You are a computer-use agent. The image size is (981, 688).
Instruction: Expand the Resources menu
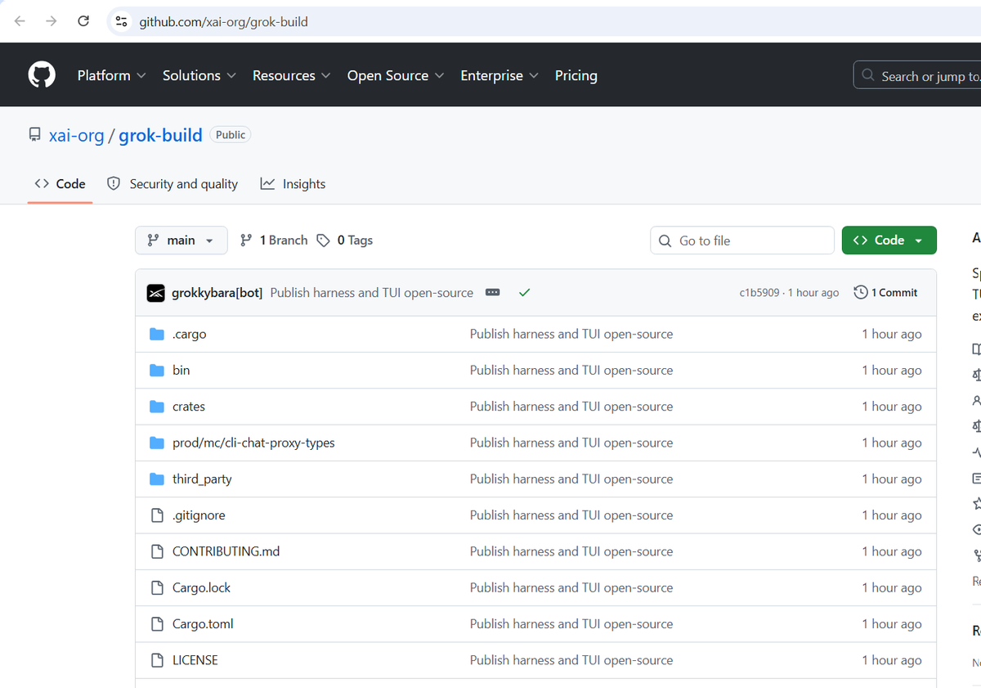point(292,75)
